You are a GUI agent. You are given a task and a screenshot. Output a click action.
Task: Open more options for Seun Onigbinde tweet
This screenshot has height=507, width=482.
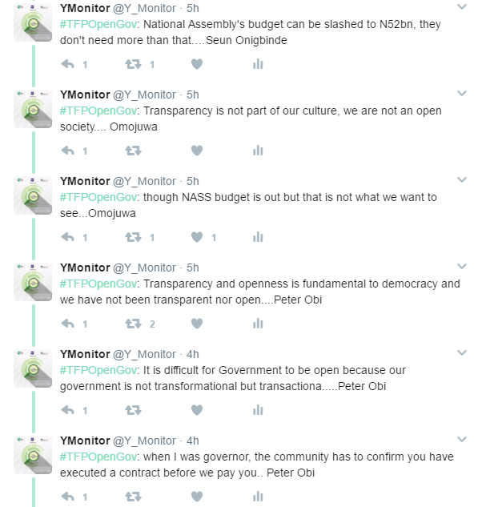(x=462, y=7)
